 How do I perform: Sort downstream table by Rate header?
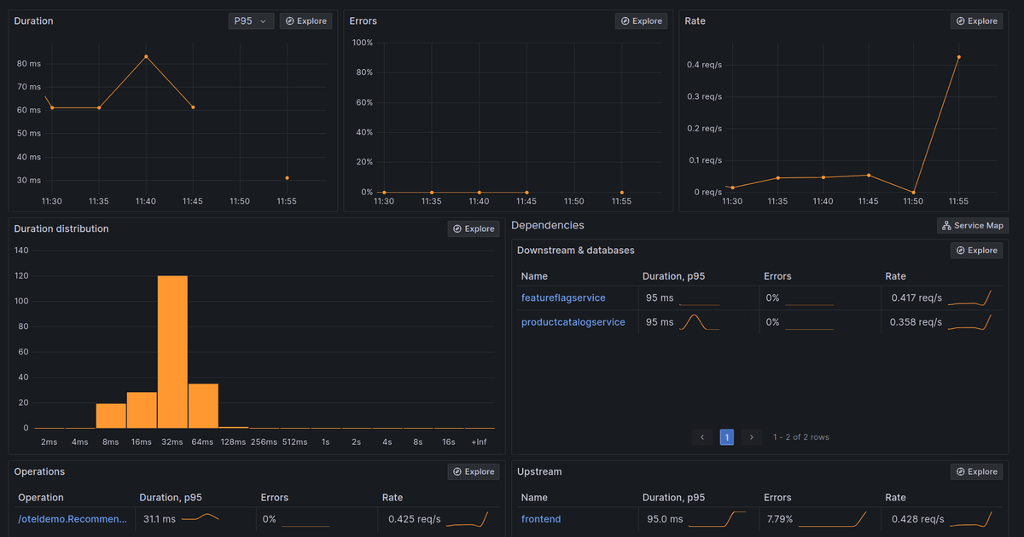click(895, 276)
